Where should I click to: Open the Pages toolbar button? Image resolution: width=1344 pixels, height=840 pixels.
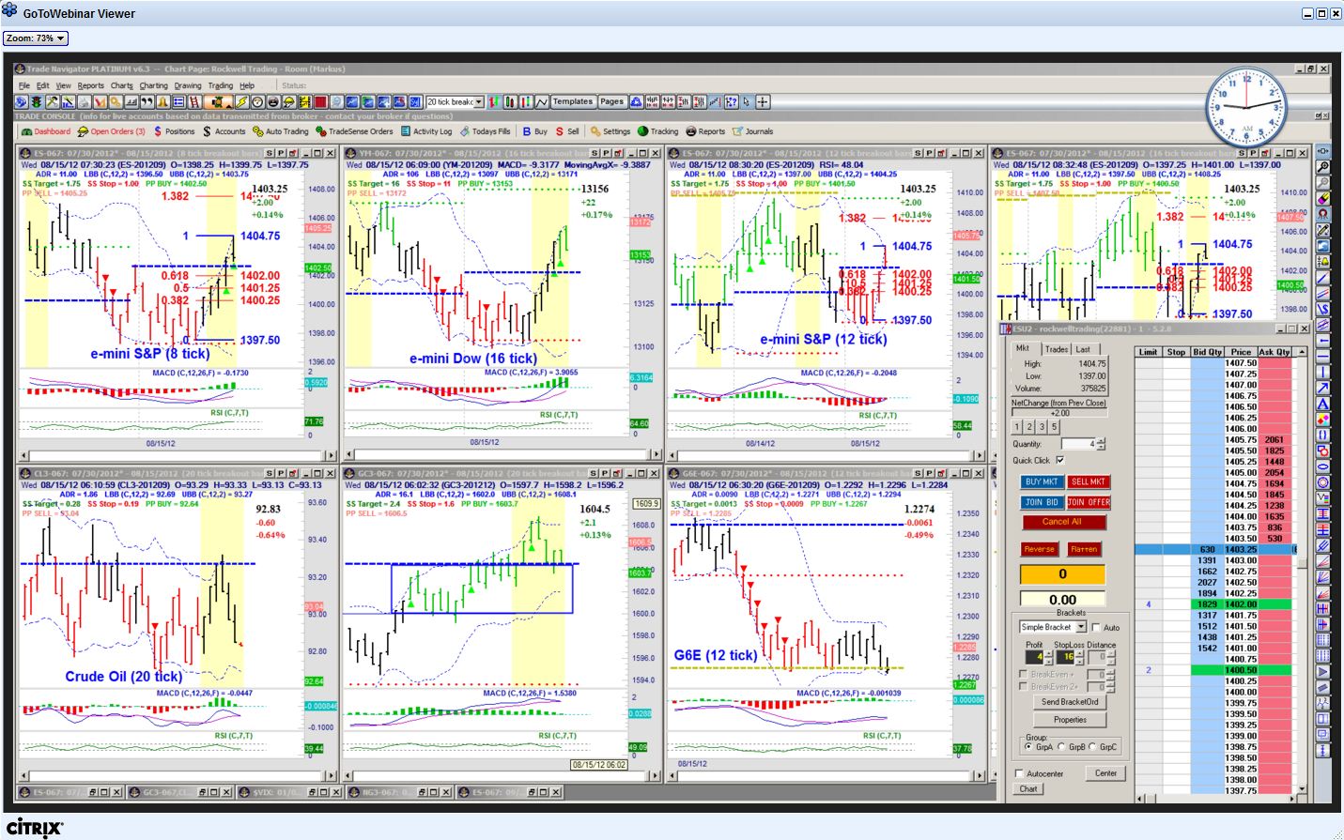pyautogui.click(x=611, y=101)
